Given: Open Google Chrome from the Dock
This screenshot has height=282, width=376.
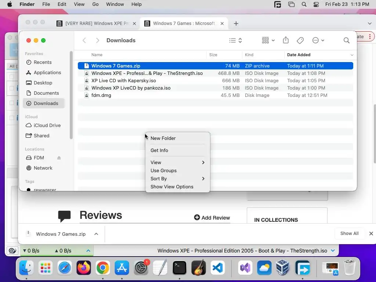Looking at the screenshot, I should [x=103, y=267].
